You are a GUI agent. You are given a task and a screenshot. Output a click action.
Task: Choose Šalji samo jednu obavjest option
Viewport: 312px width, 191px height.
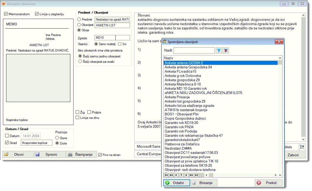pyautogui.click(x=80, y=56)
